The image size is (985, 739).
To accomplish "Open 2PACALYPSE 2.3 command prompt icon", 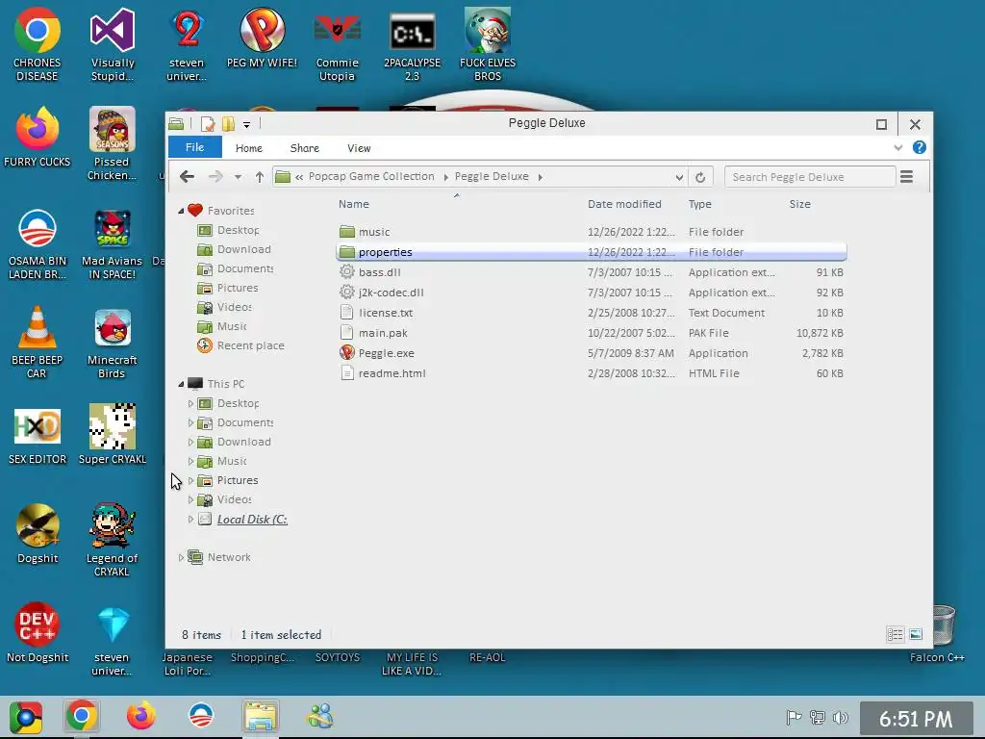I will pyautogui.click(x=412, y=44).
